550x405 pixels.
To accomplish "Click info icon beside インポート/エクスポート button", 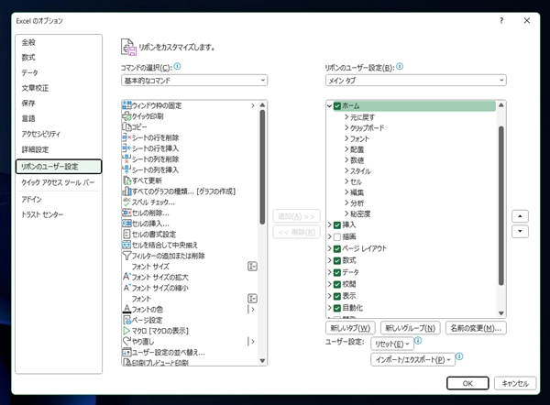I will tap(459, 356).
